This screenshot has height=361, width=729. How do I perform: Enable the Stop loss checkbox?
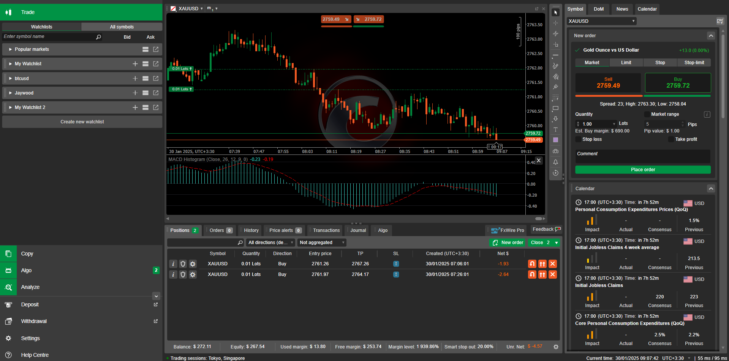pos(578,139)
